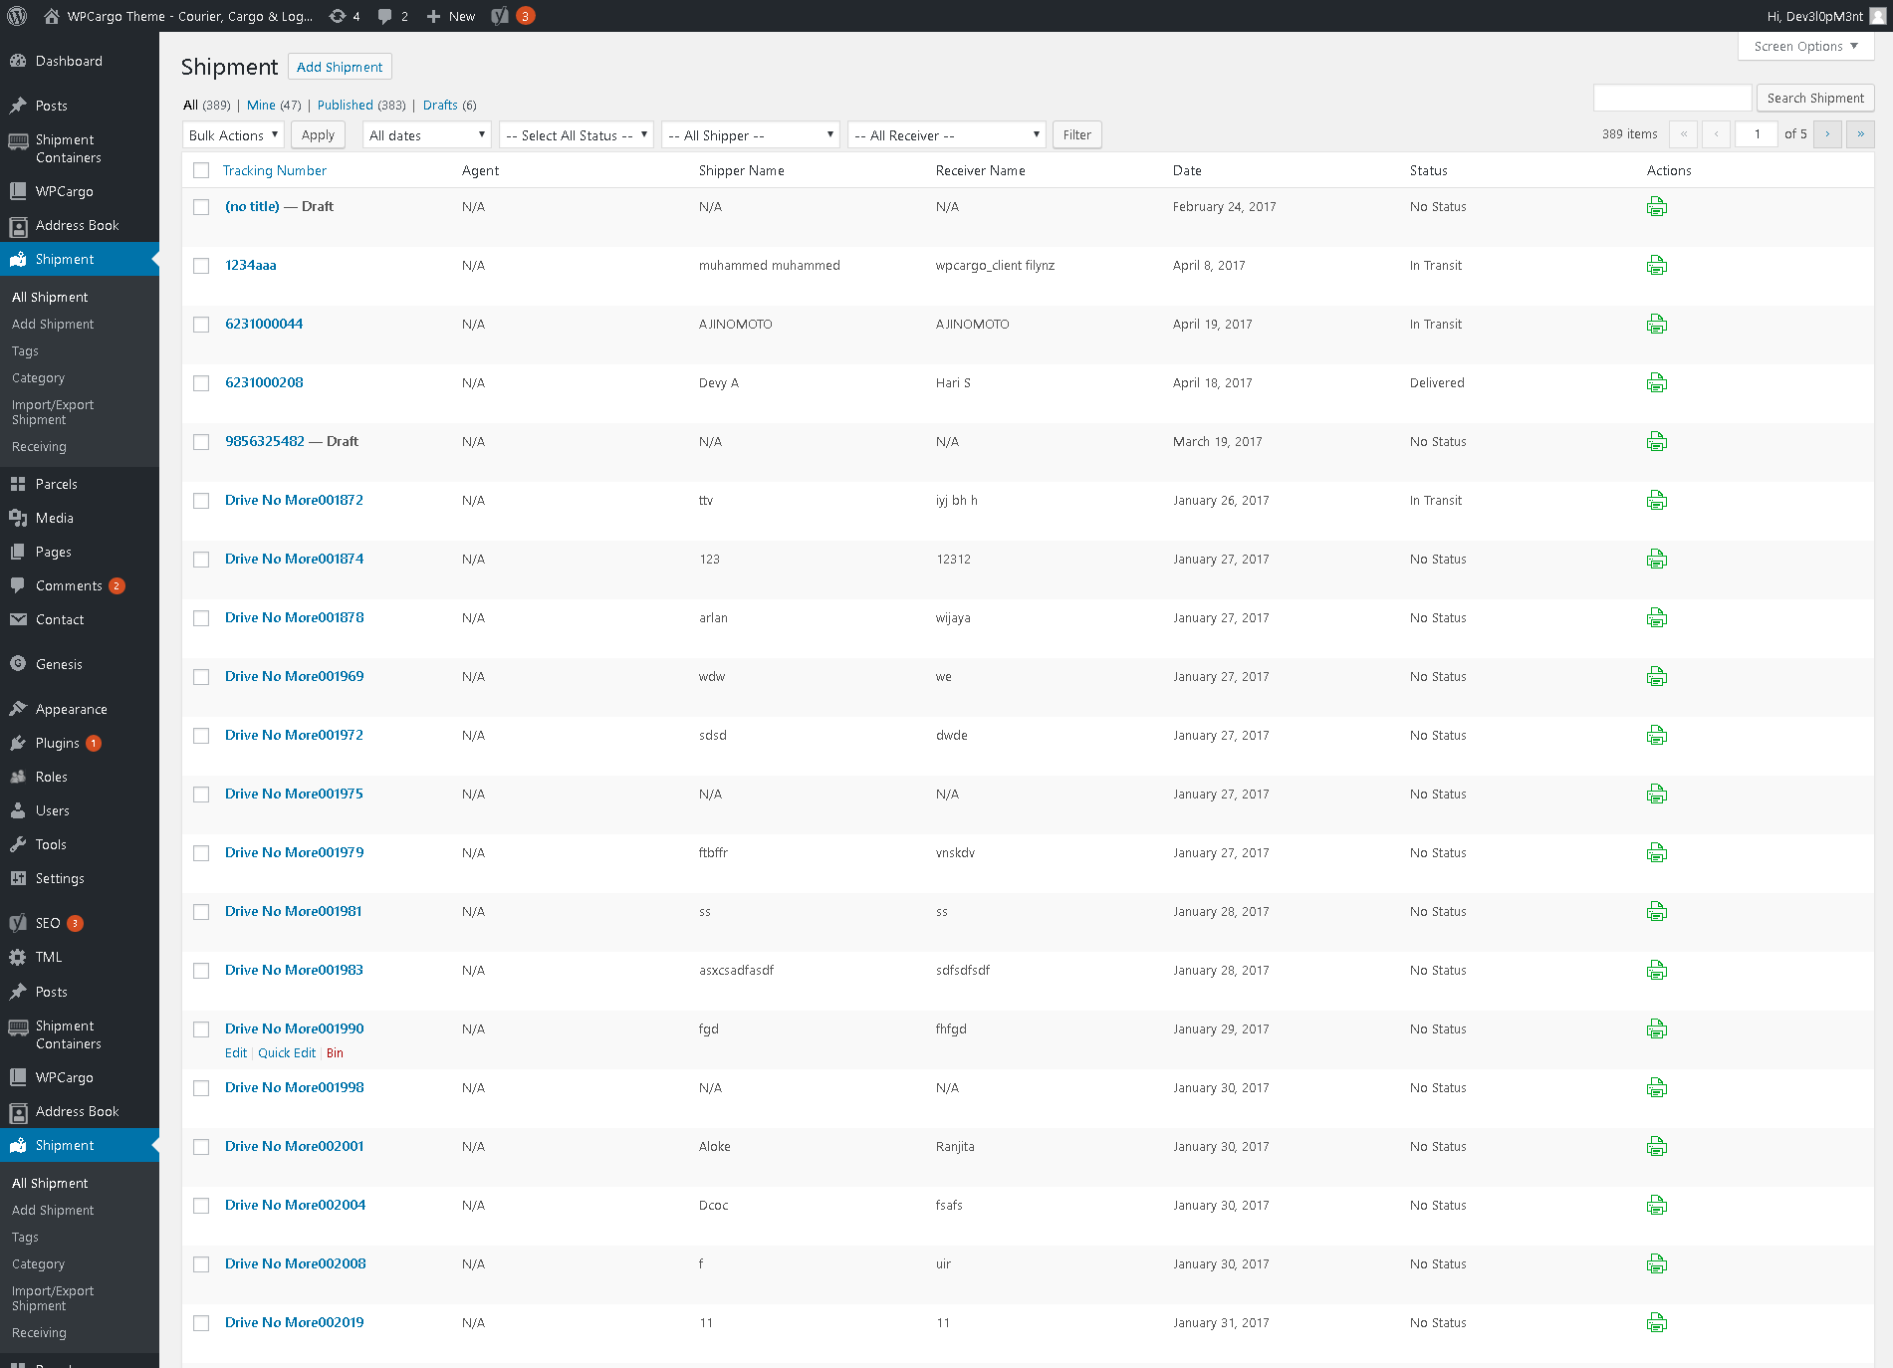Click the Yoast SEO icon in the admin bar
The height and width of the screenshot is (1368, 1893).
[501, 16]
